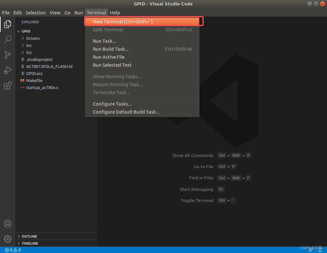Expand the OUTLINE section

coord(29,236)
